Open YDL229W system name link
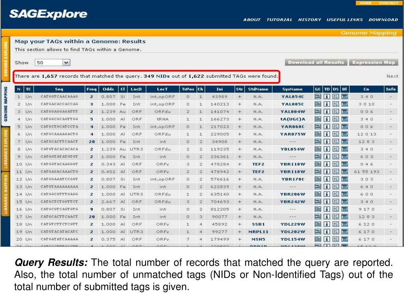Screen dimensions: 404x303 (x=293, y=224)
